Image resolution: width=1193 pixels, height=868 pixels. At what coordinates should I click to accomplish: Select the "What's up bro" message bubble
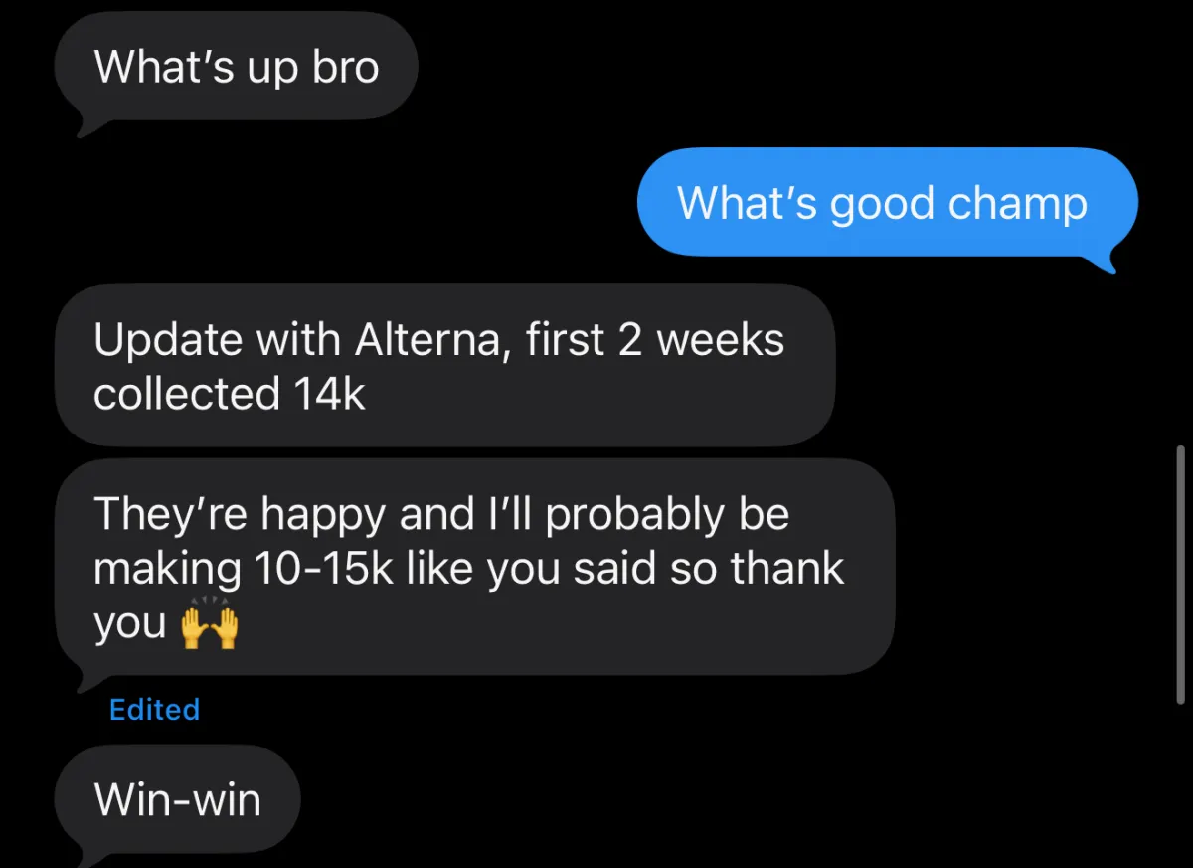[x=236, y=67]
